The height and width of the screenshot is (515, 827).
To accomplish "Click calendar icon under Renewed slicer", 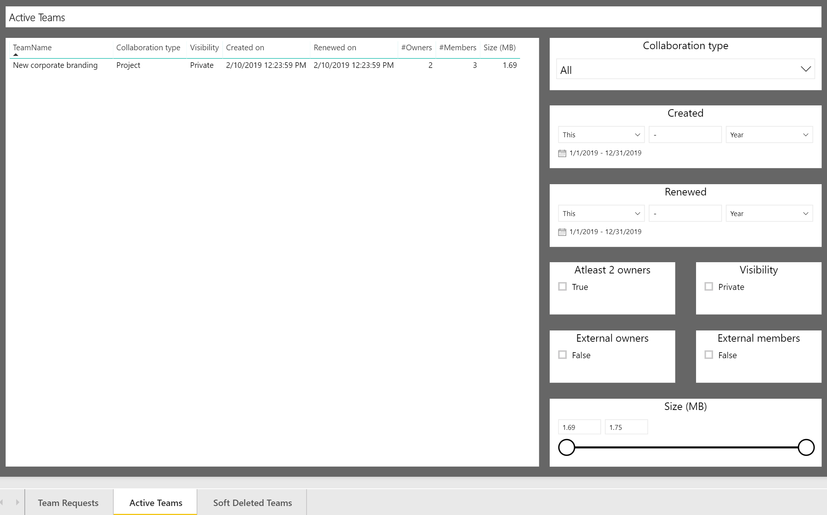I will coord(562,232).
